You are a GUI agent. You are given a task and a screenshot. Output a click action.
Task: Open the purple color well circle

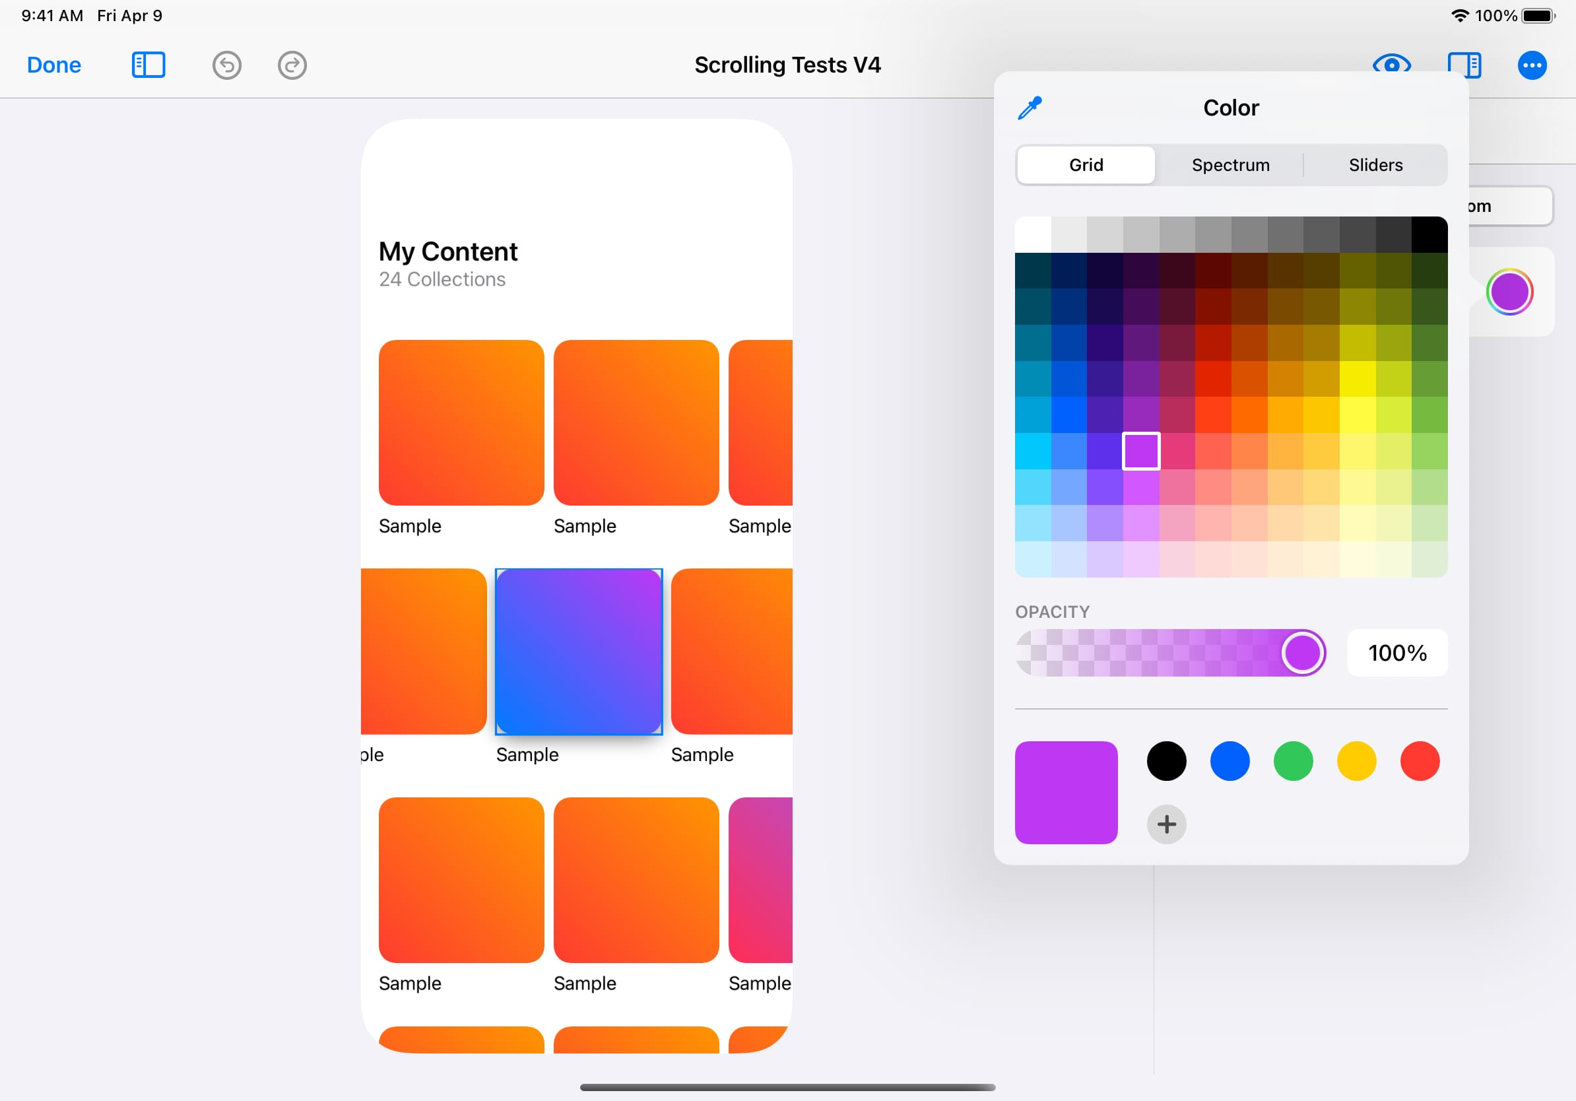pyautogui.click(x=1509, y=292)
